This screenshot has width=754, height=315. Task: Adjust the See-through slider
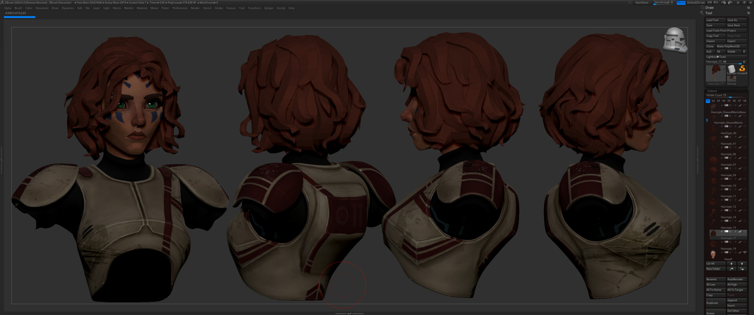pos(663,2)
